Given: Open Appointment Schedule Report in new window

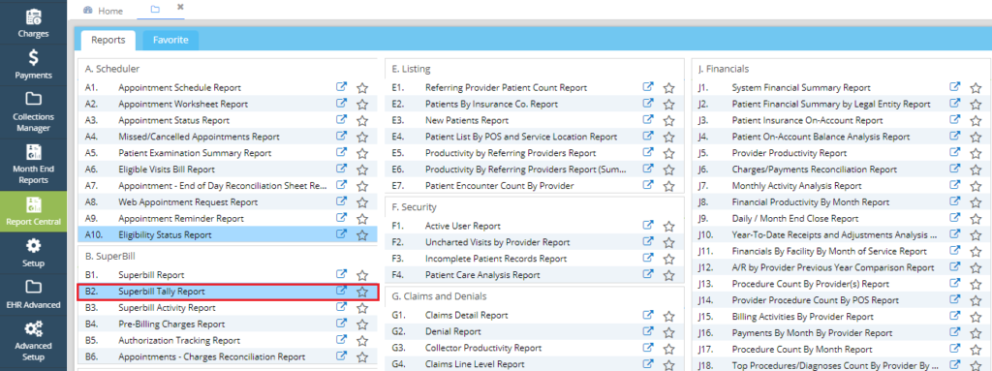Looking at the screenshot, I should pos(341,87).
